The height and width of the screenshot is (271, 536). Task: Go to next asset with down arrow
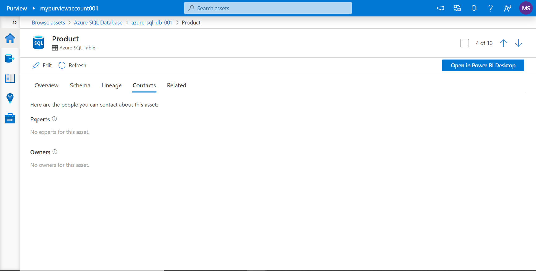pos(518,43)
